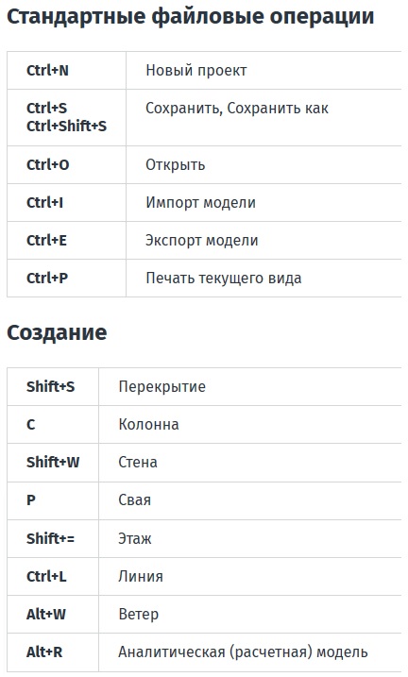This screenshot has height=677, width=408.
Task: Click the 'Перекрытие' description
Action: 161,386
